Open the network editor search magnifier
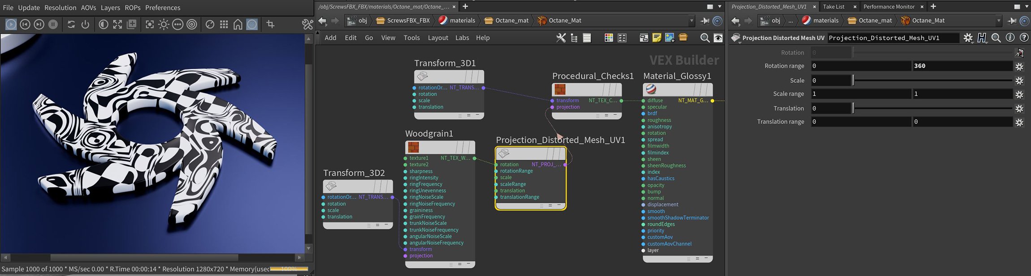 pyautogui.click(x=705, y=38)
